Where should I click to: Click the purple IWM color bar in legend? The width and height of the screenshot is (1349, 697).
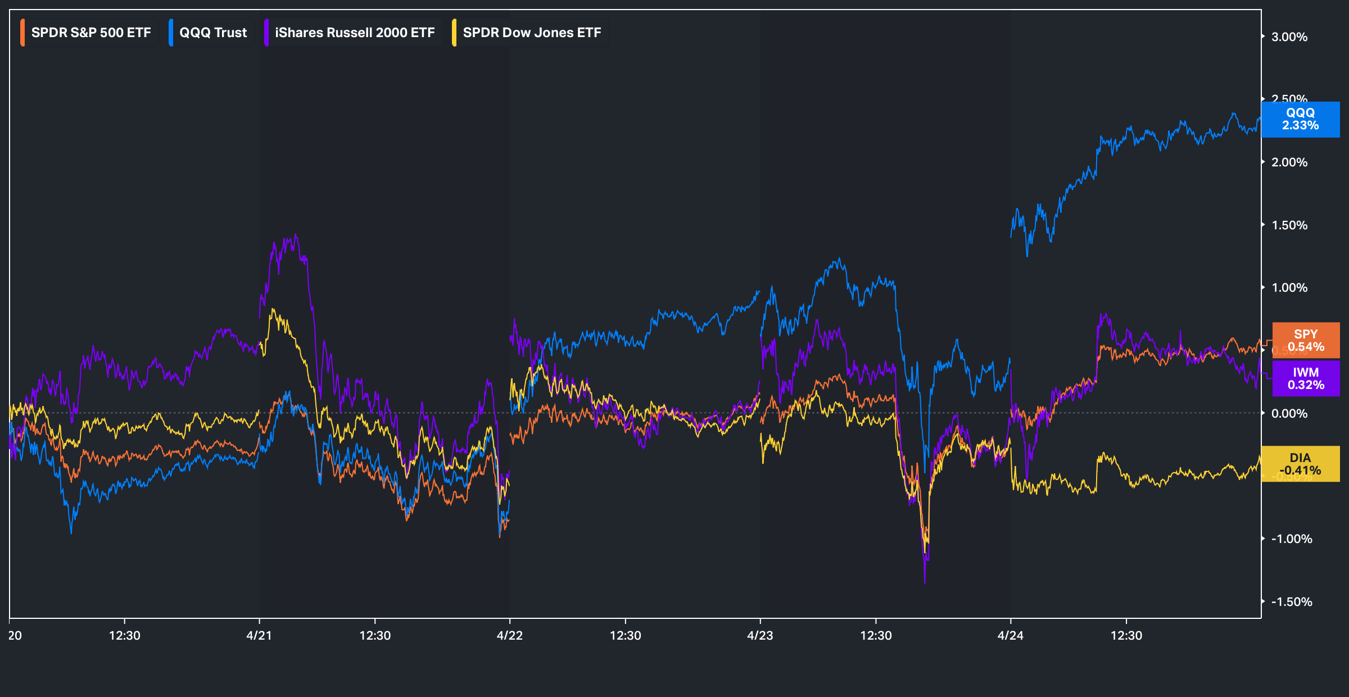click(x=266, y=33)
